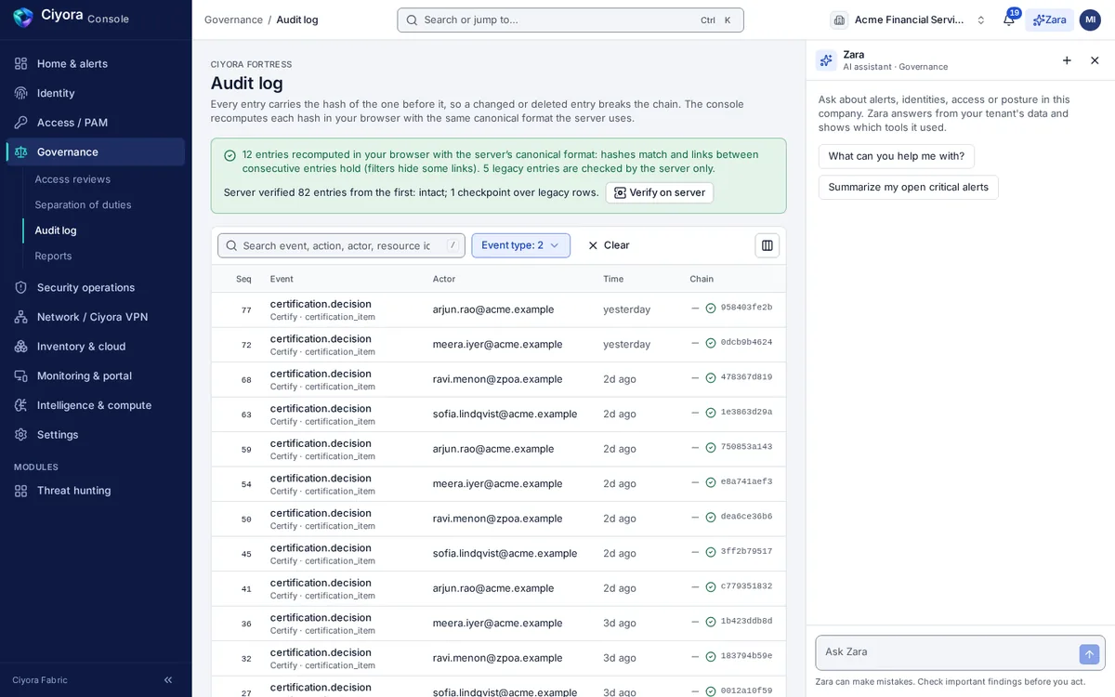Viewport: 1115px width, 697px height.
Task: Open Monitoring & portal section
Action: click(96, 375)
